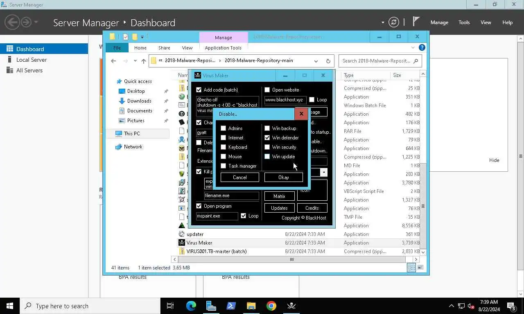The height and width of the screenshot is (314, 524).
Task: Toggle the Task manager checkbox
Action: [x=223, y=166]
